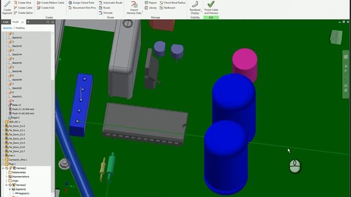This screenshot has height=197, width=351.
Task: Click the Create Splice command
Action: pos(23,13)
